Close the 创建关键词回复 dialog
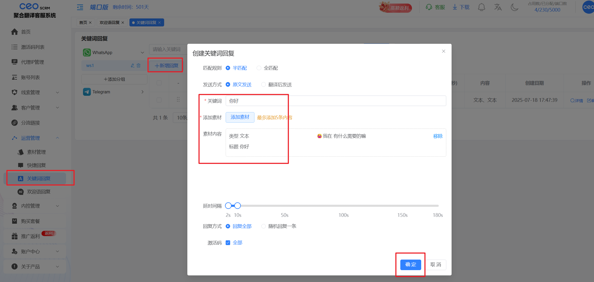594x282 pixels. (444, 51)
